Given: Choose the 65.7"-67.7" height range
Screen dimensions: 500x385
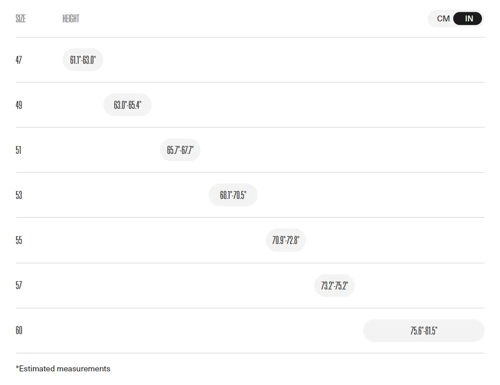Looking at the screenshot, I should pyautogui.click(x=180, y=150).
